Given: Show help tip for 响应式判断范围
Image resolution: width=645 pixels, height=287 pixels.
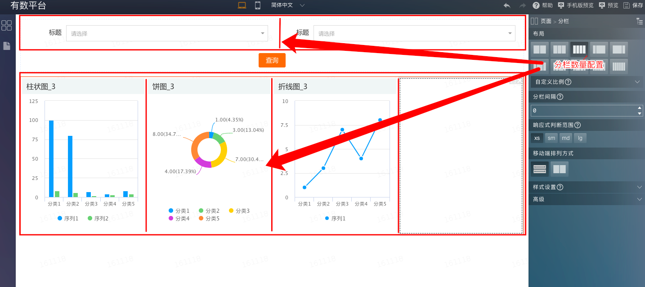Looking at the screenshot, I should point(578,125).
